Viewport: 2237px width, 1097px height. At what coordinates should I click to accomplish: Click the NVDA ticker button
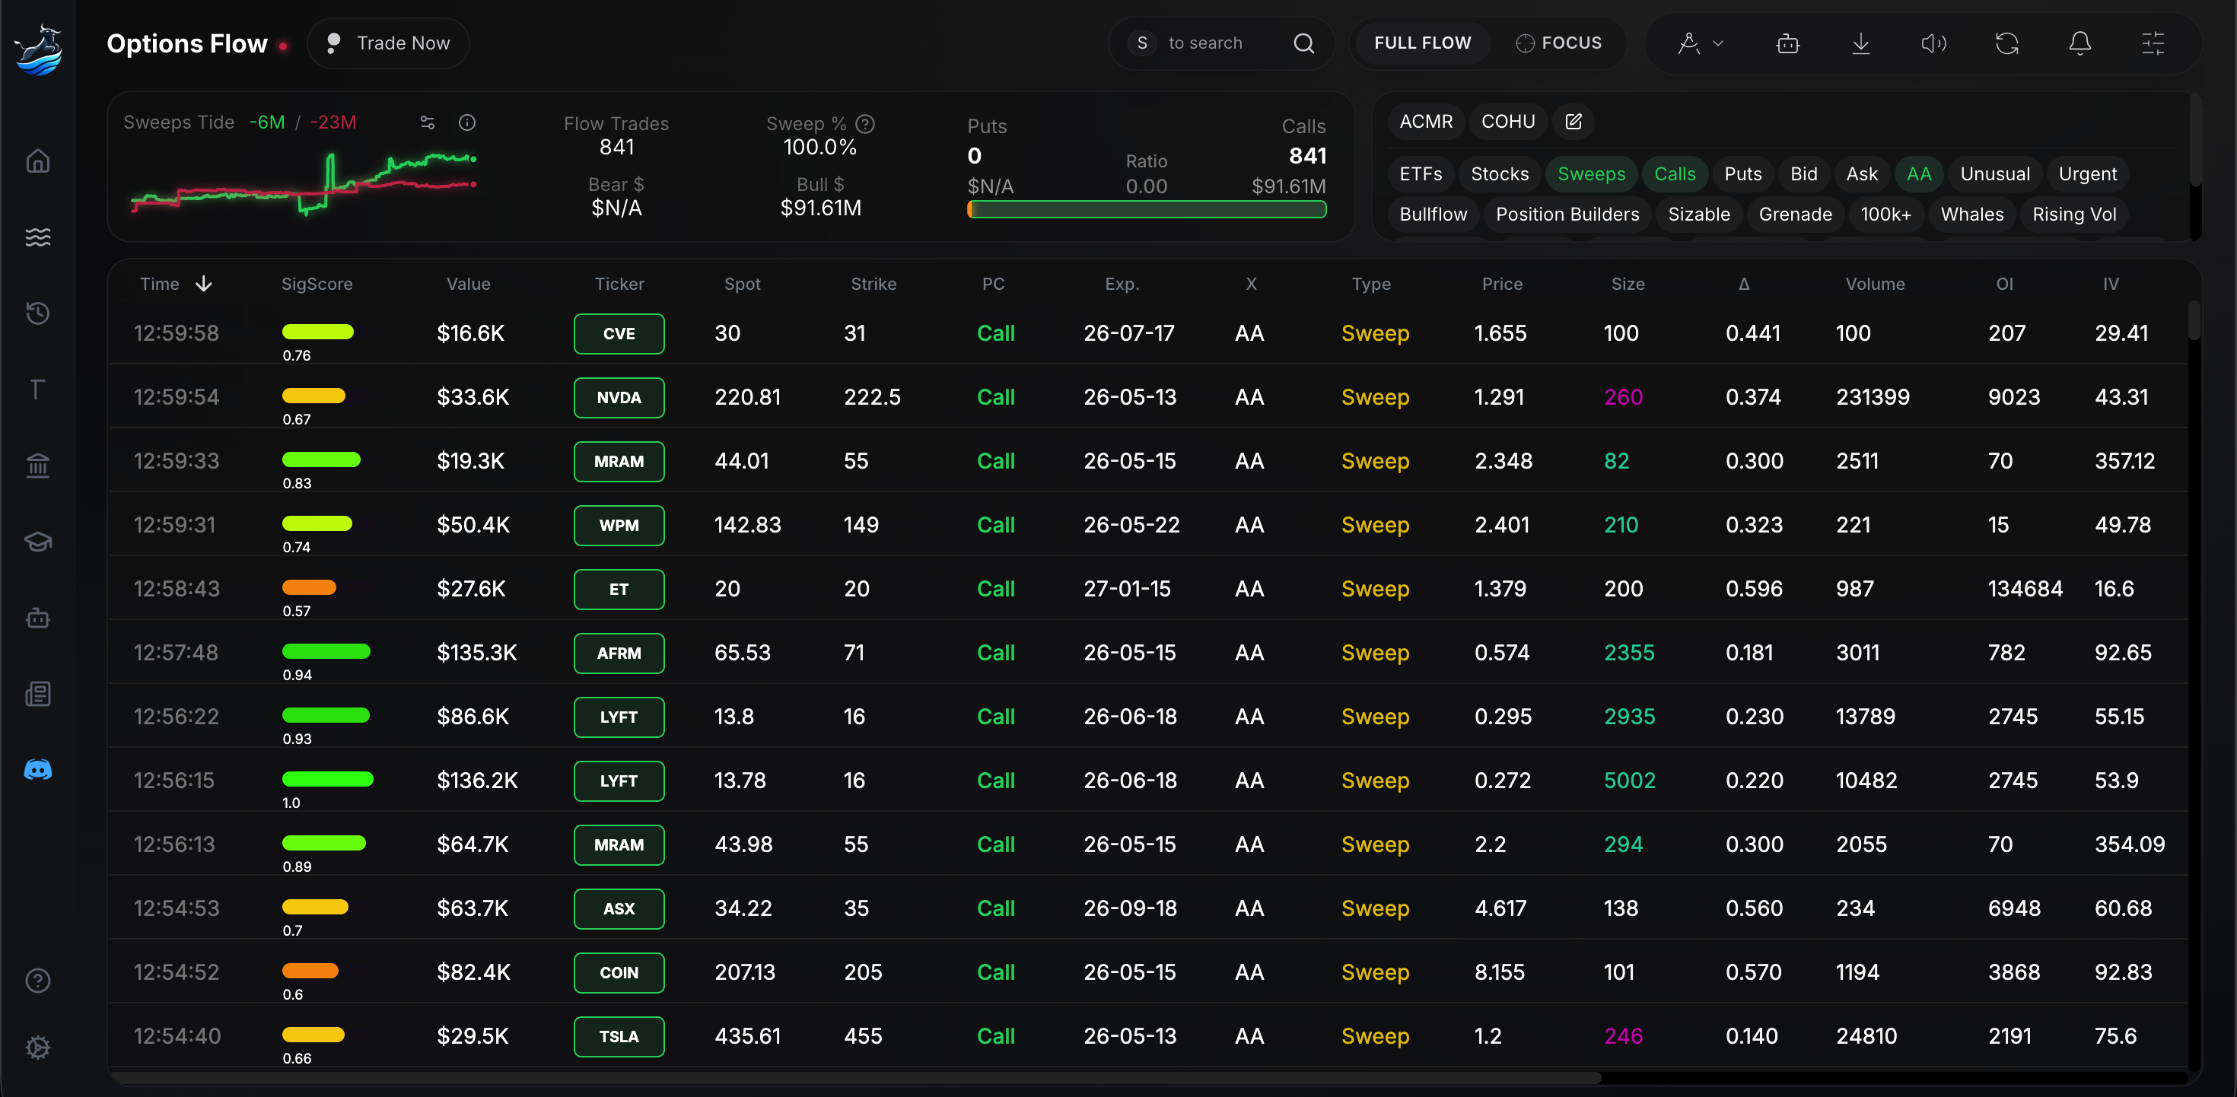619,398
